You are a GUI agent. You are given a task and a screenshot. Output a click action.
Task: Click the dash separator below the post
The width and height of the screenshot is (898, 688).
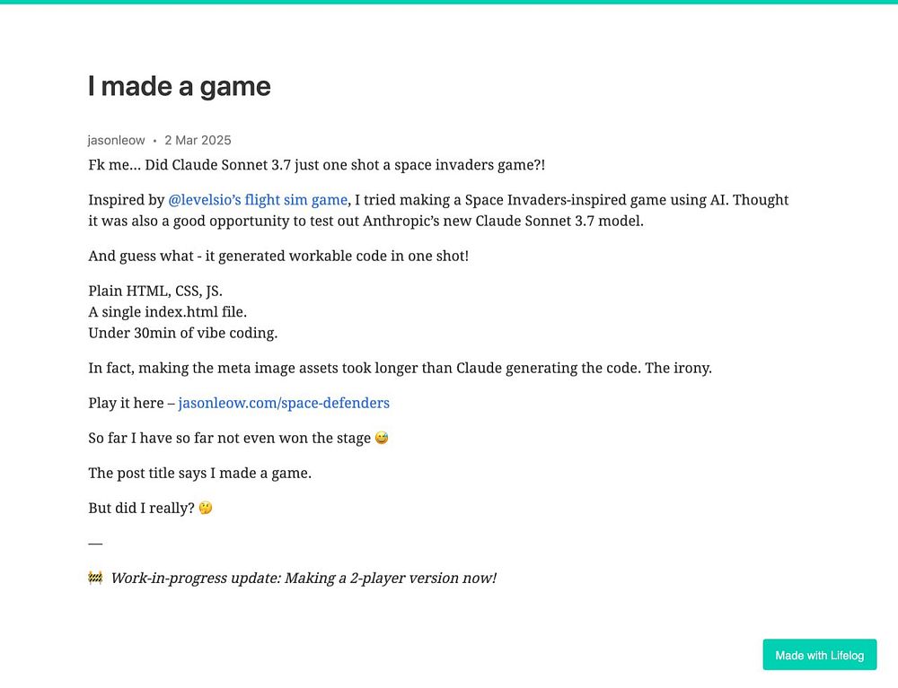[x=95, y=544]
